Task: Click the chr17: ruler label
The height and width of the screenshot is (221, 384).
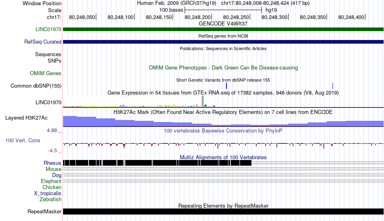Action: tap(54, 17)
